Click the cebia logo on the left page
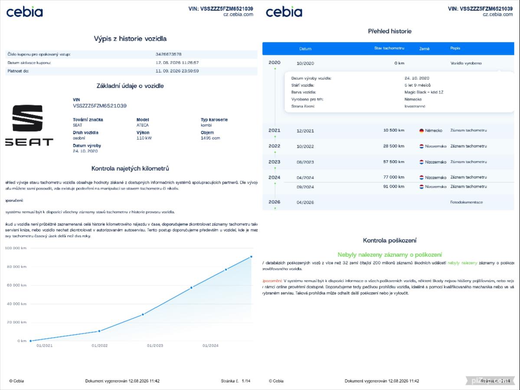Screen dimensions: 520x390 pyautogui.click(x=25, y=12)
